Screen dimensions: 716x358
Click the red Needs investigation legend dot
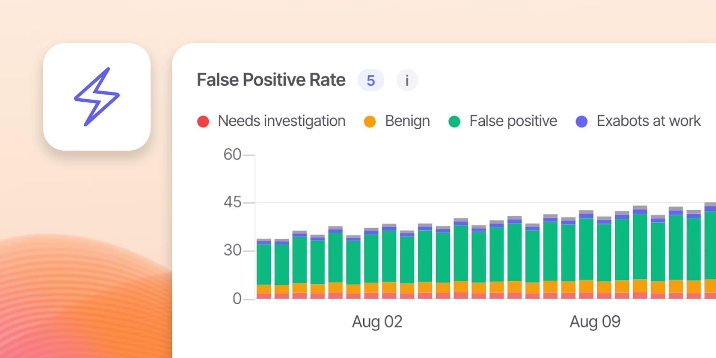coord(203,122)
